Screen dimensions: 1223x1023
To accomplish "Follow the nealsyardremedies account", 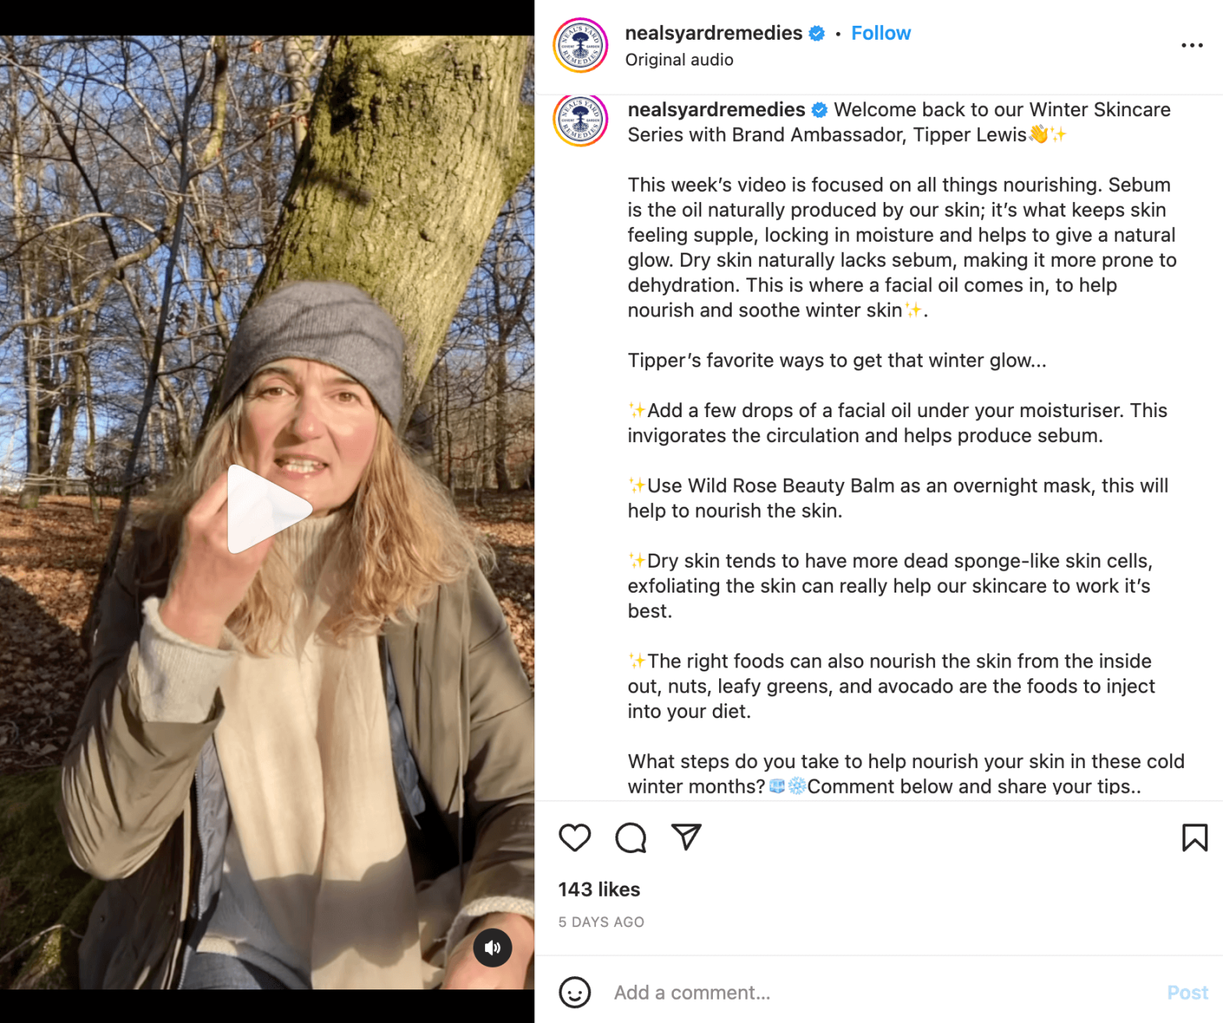I will pyautogui.click(x=881, y=33).
